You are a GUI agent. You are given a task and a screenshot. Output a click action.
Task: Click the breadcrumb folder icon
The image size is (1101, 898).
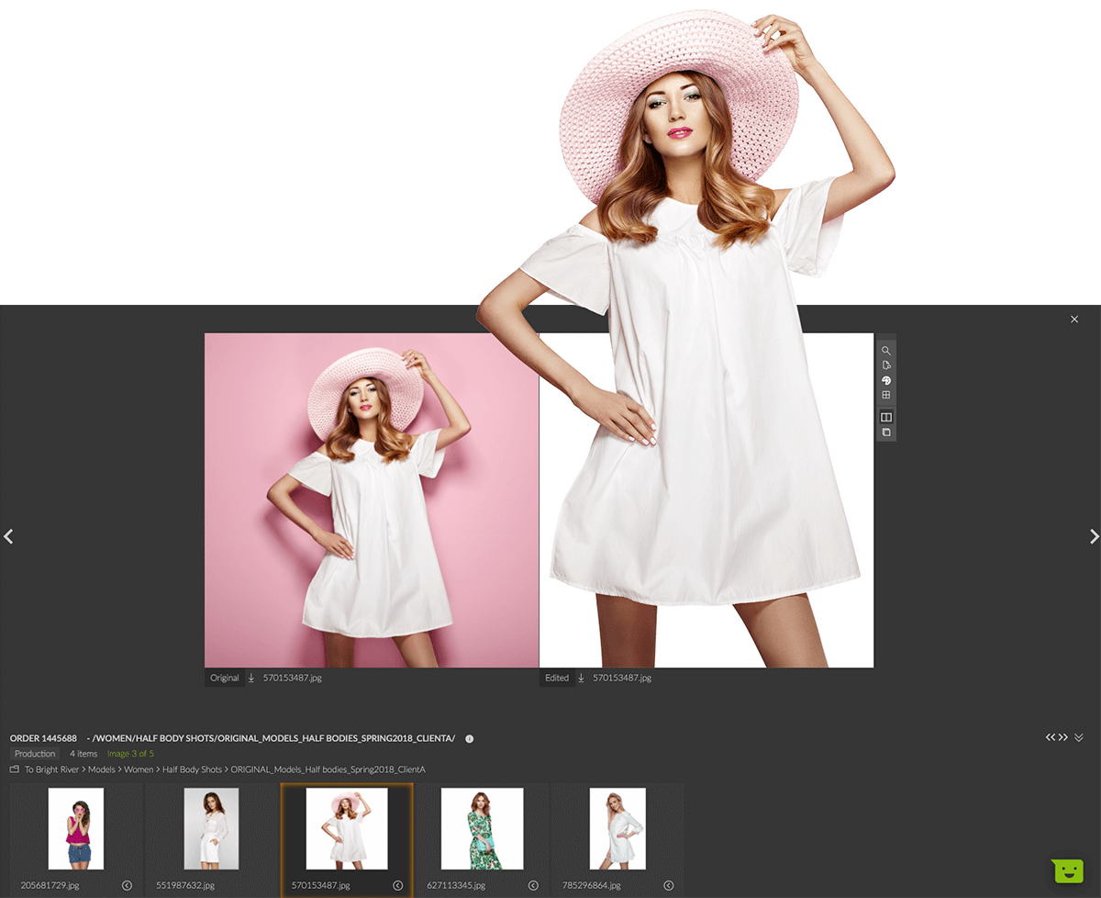click(x=15, y=769)
